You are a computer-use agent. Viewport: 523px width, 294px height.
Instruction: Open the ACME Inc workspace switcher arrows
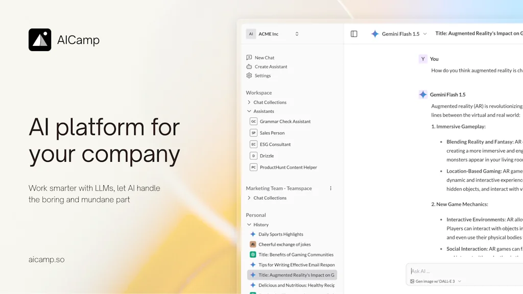[297, 34]
